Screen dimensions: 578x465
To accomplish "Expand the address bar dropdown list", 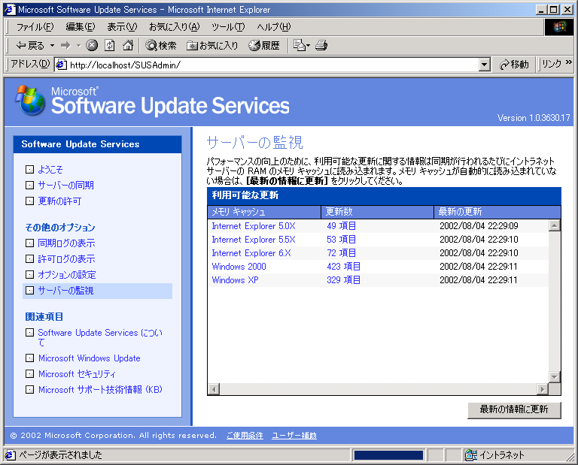I will 485,65.
